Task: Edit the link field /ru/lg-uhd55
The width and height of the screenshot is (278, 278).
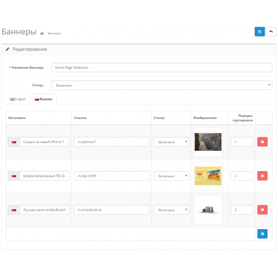Action: (x=112, y=176)
